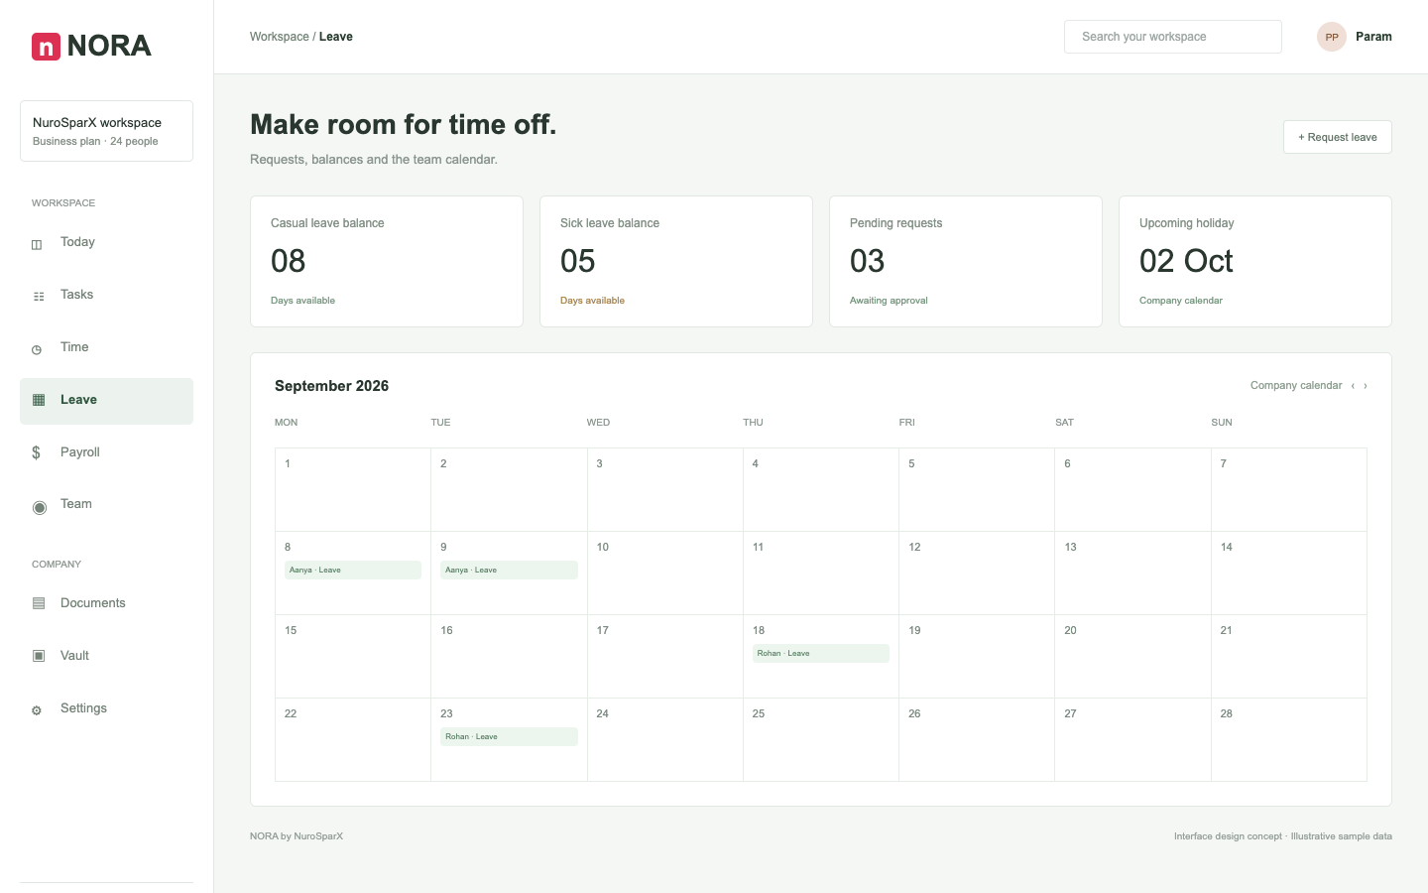Open the Sick leave balance card

tap(676, 261)
